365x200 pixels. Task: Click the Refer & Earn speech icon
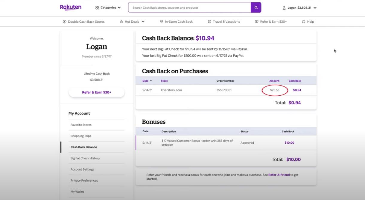tap(257, 21)
